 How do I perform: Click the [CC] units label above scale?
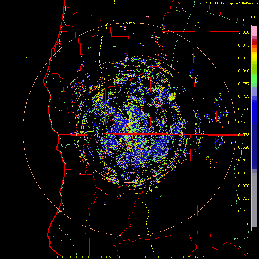[x=245, y=20]
